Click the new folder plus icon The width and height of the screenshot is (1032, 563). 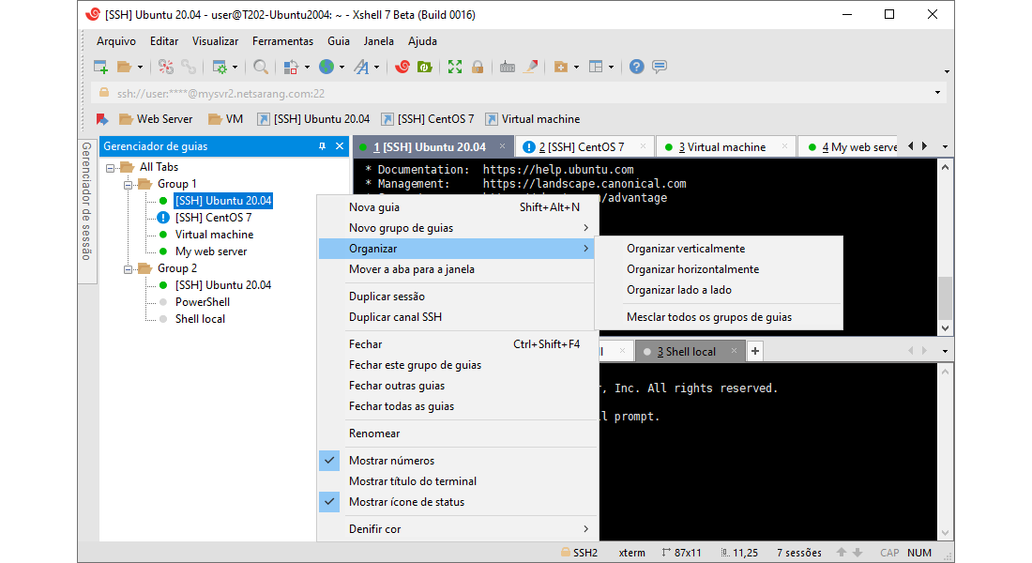pos(561,67)
